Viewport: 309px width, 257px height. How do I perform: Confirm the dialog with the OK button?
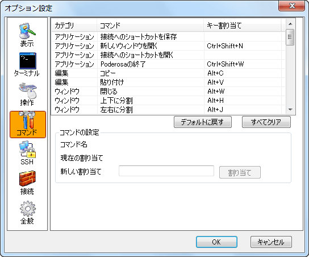pos(216,242)
